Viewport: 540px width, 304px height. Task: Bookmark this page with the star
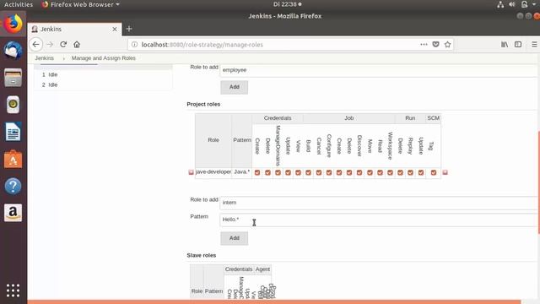click(x=447, y=45)
